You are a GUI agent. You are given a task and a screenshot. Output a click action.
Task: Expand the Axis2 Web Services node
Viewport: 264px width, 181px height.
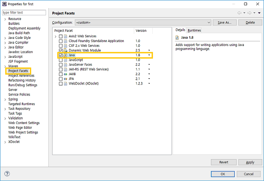(56, 37)
